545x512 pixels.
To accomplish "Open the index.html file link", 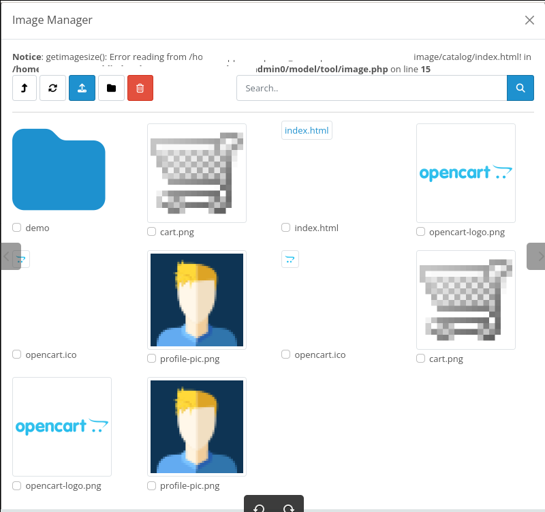I will click(307, 130).
